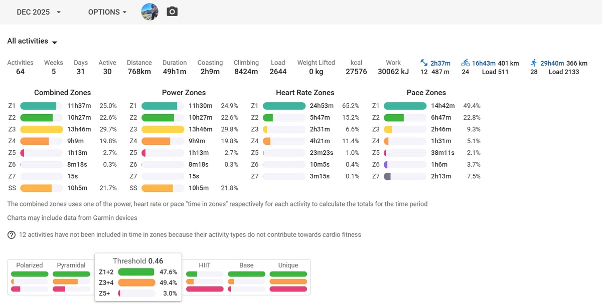This screenshot has width=602, height=307.
Task: Select the Base training distribution
Action: [x=246, y=277]
